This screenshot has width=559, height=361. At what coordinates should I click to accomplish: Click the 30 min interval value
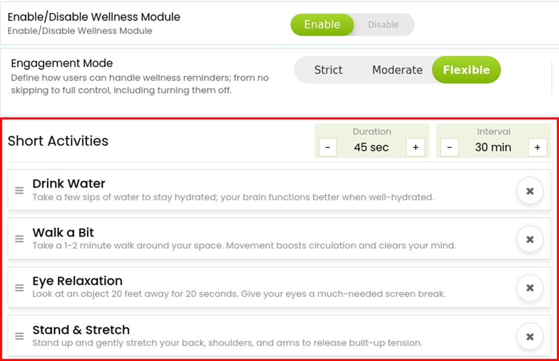tap(493, 147)
